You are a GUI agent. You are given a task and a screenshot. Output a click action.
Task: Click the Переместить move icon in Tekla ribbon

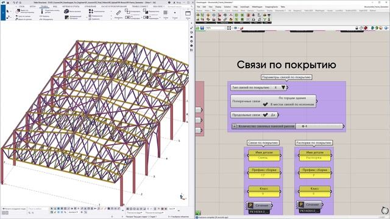(x=146, y=11)
